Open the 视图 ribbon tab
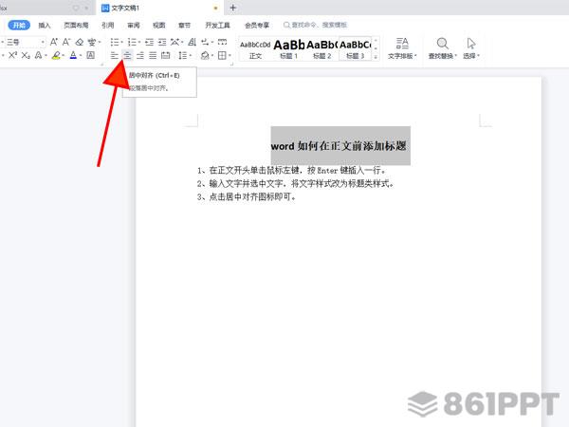569x427 pixels. coord(159,25)
